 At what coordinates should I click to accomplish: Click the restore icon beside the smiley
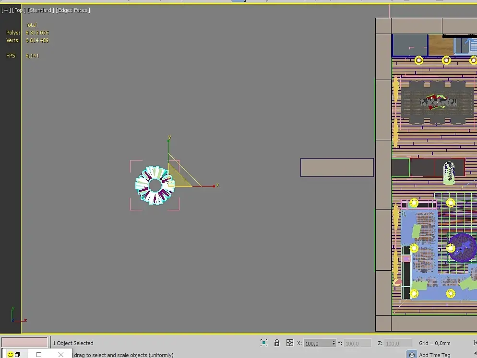17,355
